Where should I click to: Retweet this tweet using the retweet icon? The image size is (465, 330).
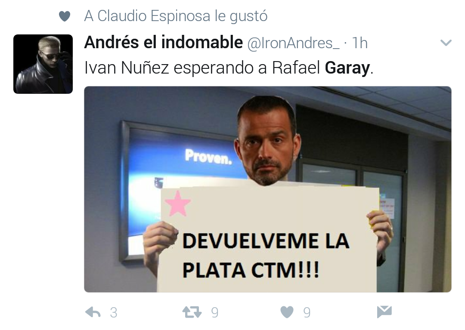coord(192,312)
